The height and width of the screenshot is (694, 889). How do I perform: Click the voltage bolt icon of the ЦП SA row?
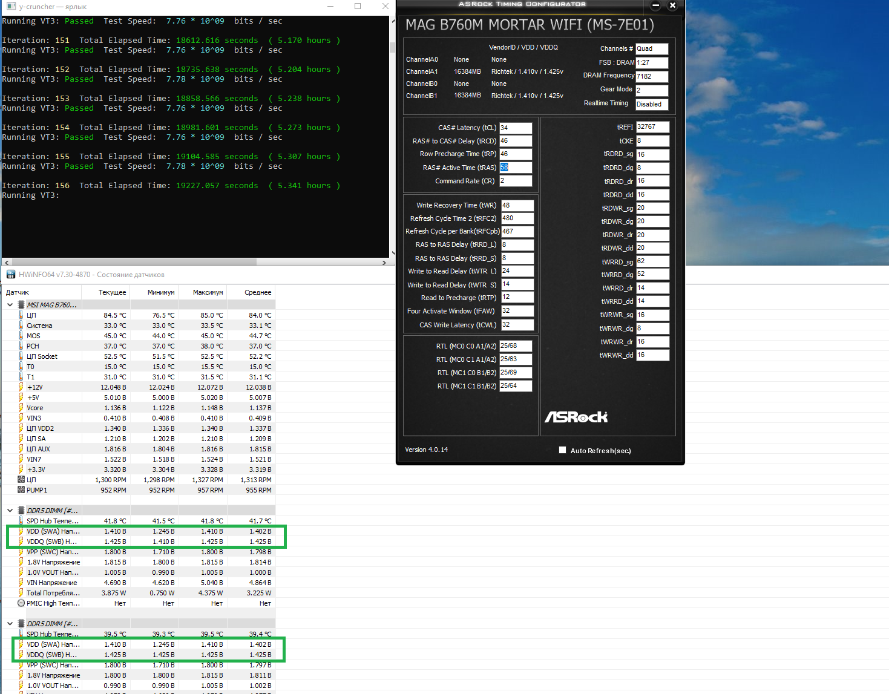point(21,439)
